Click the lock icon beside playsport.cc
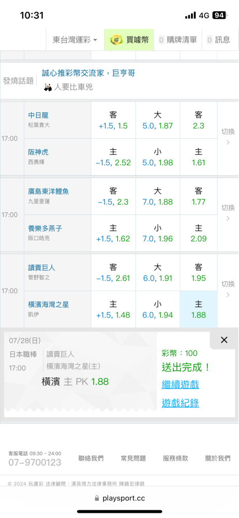This screenshot has height=518, width=239. (97, 498)
